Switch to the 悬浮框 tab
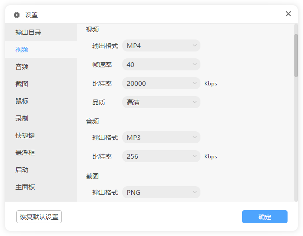The image size is (303, 236). (x=25, y=152)
